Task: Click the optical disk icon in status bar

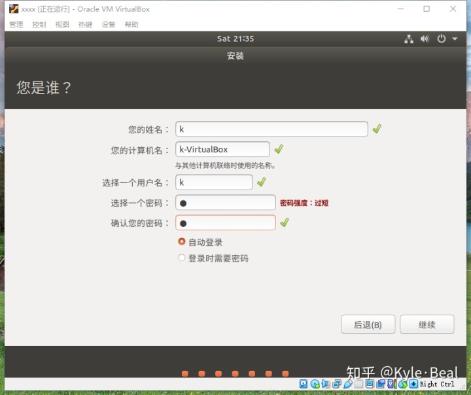Action: (315, 384)
